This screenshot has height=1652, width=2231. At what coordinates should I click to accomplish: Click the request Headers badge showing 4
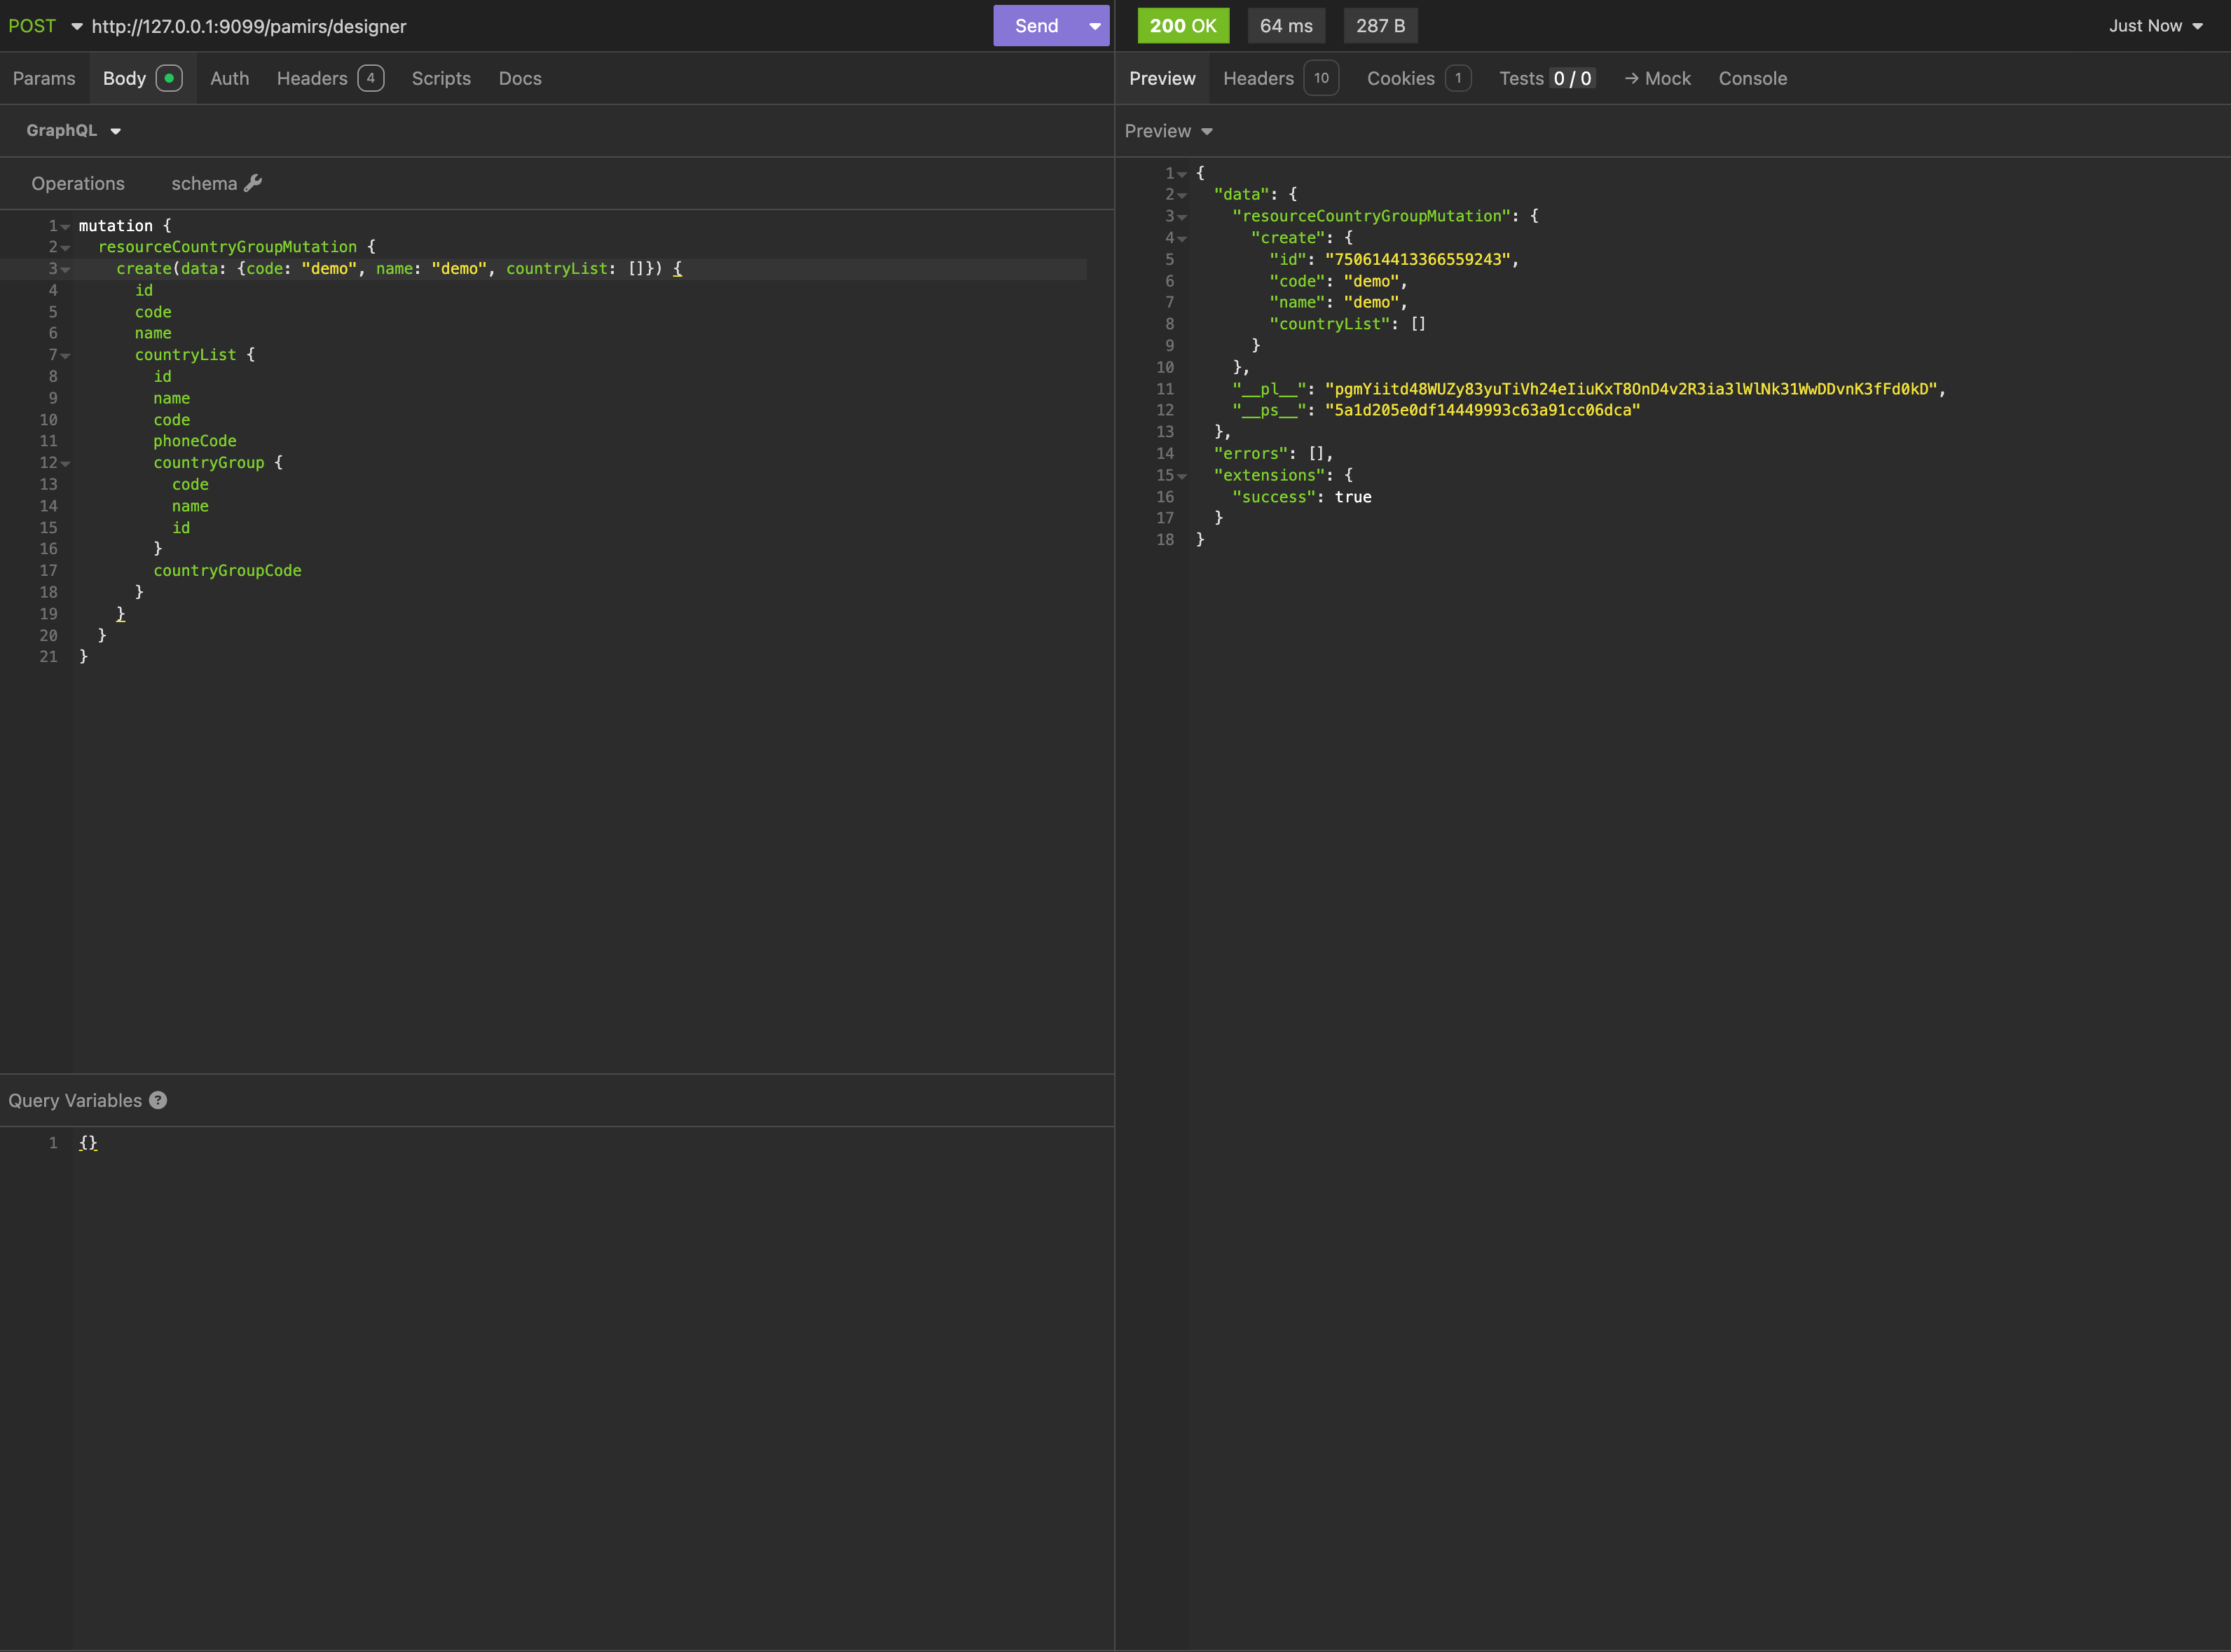[371, 78]
